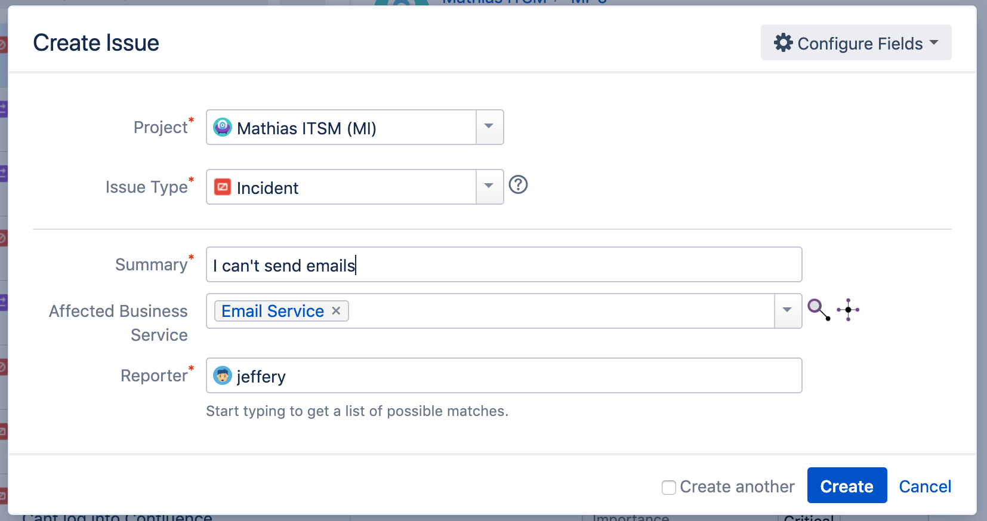The height and width of the screenshot is (521, 987).
Task: Click the Configure Fields gear icon
Action: 783,42
